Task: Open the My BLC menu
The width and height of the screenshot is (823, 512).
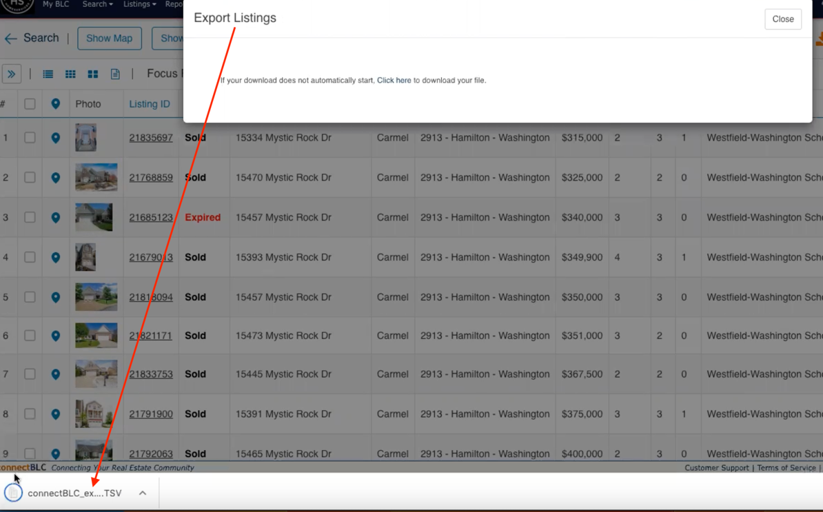Action: click(55, 3)
